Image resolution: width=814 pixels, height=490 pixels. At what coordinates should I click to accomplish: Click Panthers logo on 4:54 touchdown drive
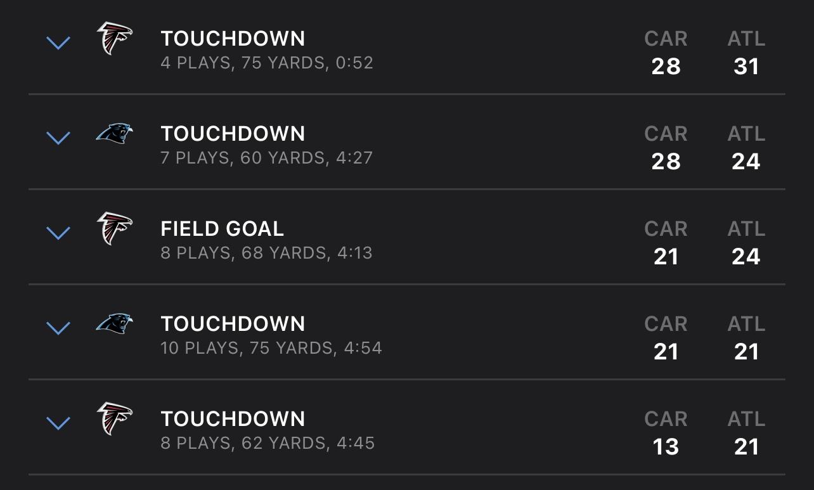[x=115, y=323]
